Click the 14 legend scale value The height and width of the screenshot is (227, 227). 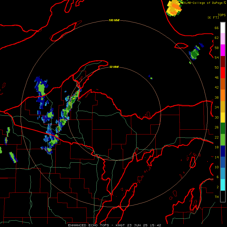pos(217,157)
